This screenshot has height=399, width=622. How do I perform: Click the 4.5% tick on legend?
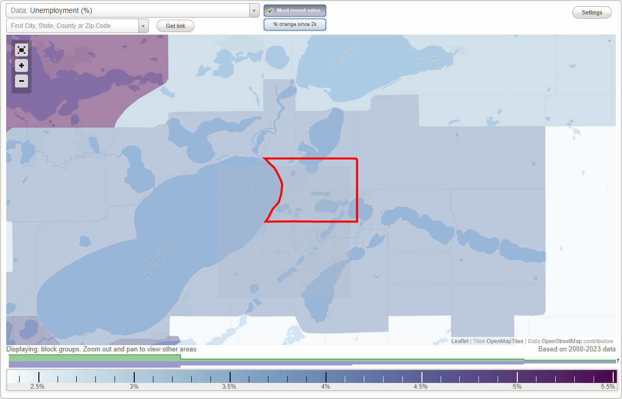pyautogui.click(x=421, y=386)
